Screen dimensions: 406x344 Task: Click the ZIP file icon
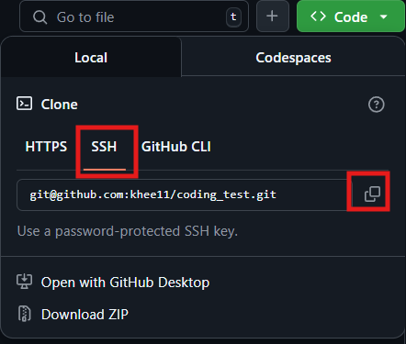coord(24,314)
